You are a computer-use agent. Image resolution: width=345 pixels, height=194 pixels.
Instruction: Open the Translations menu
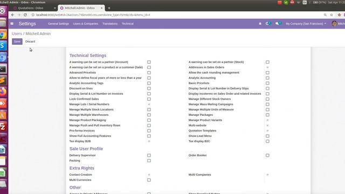coord(110,24)
